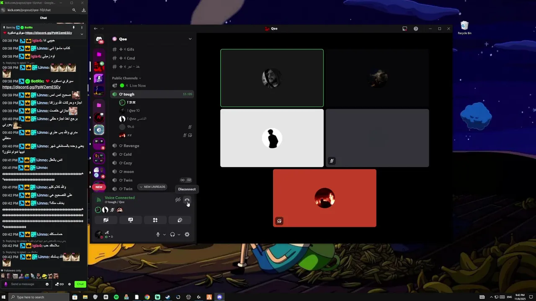Toggle noise suppression in voice panel
This screenshot has height=301, width=536.
178,200
